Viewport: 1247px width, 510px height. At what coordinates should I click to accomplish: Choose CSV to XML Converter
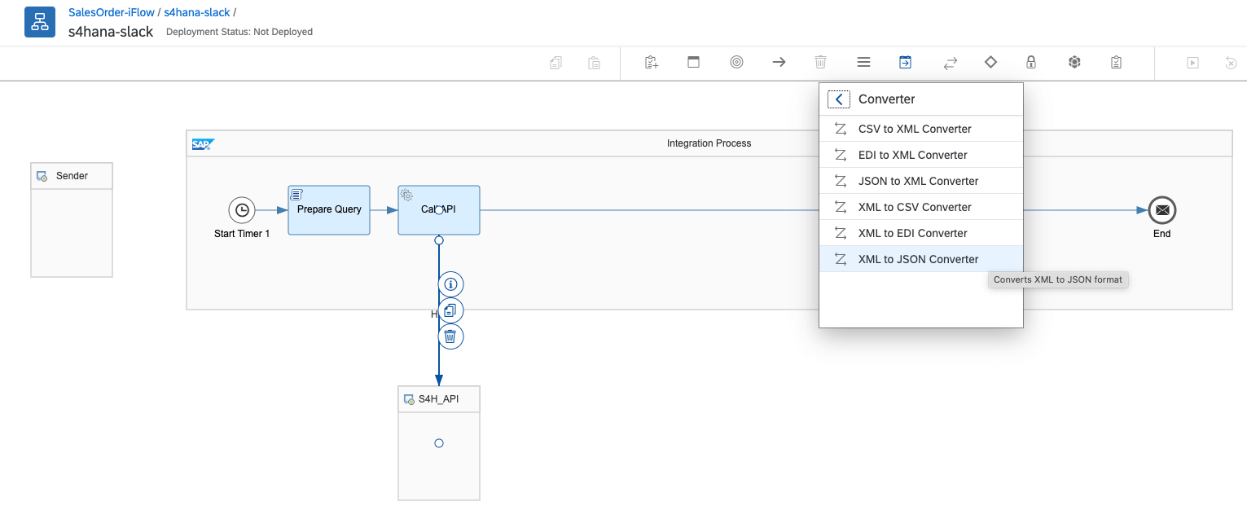pos(920,129)
